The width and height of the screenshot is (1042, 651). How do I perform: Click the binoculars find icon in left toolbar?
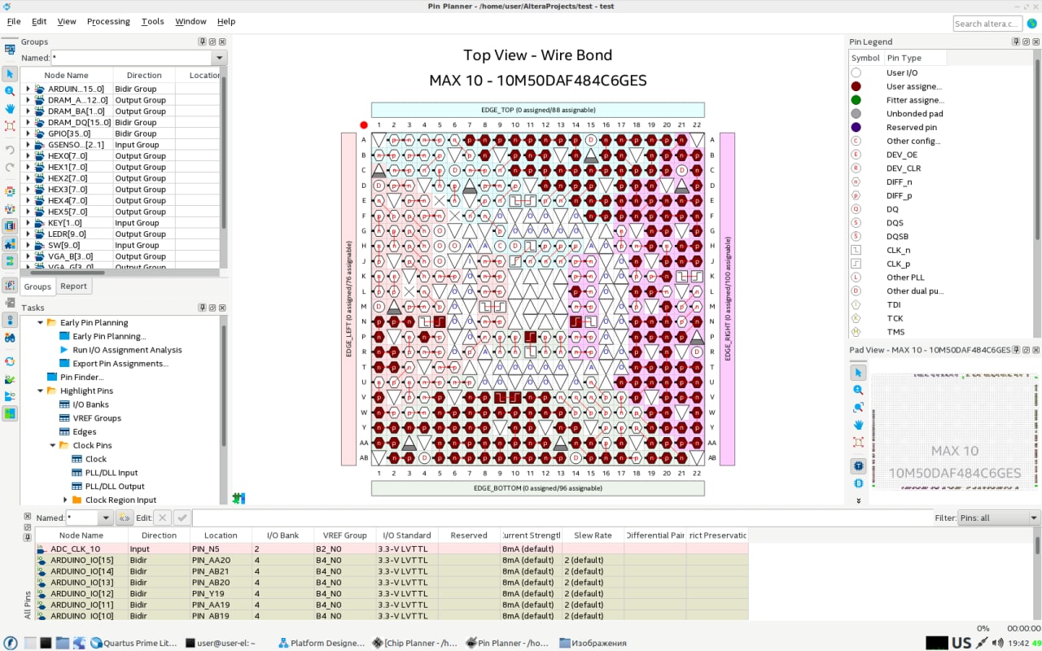coord(10,337)
